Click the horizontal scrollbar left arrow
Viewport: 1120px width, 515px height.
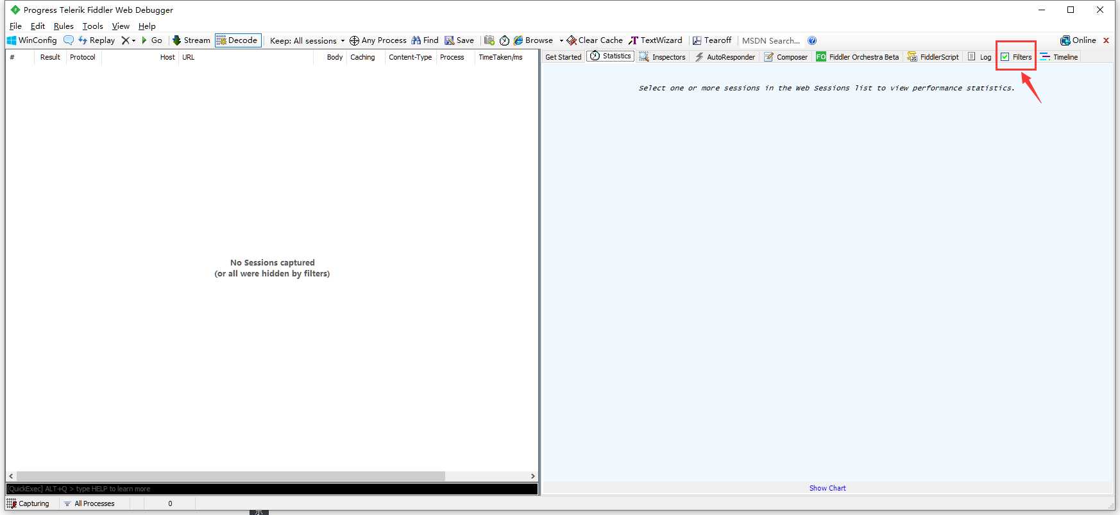[x=11, y=476]
